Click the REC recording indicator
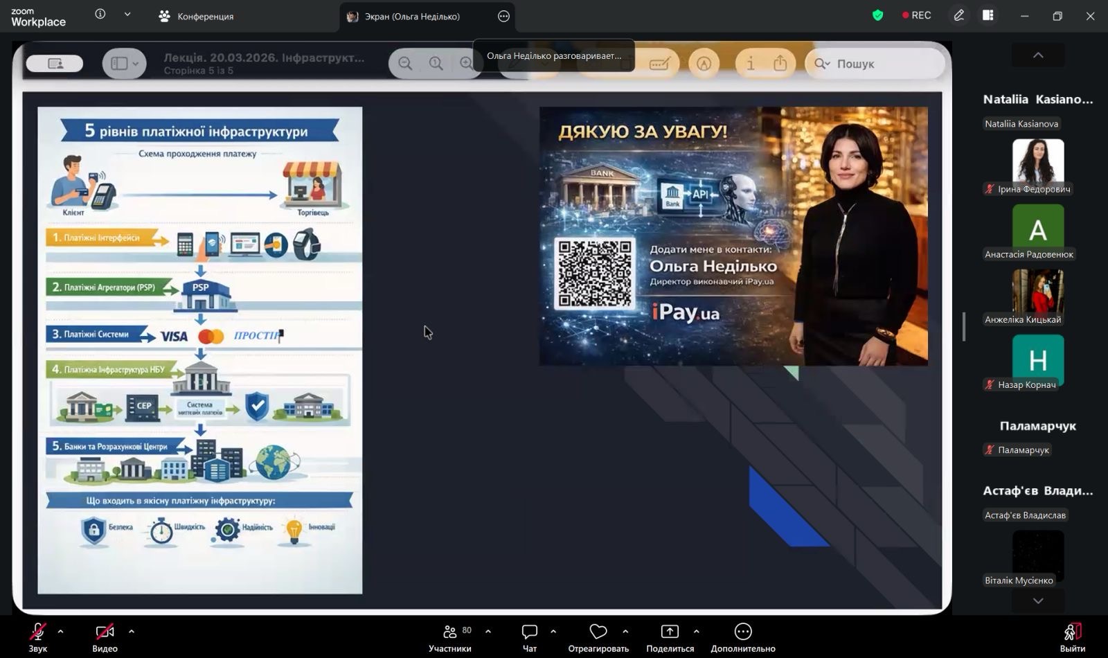The height and width of the screenshot is (658, 1108). point(916,15)
